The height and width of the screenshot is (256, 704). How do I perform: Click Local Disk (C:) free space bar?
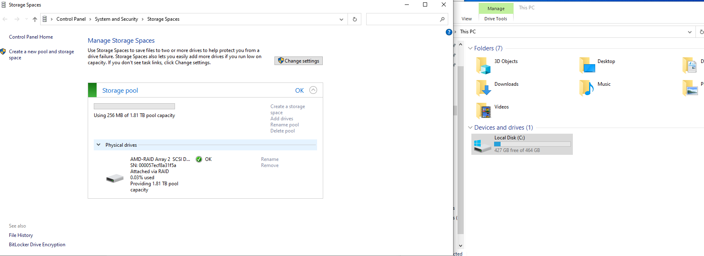pos(532,144)
